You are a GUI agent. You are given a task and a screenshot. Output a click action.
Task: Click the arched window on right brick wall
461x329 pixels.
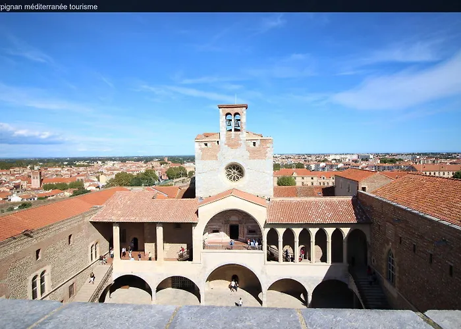[391, 268]
